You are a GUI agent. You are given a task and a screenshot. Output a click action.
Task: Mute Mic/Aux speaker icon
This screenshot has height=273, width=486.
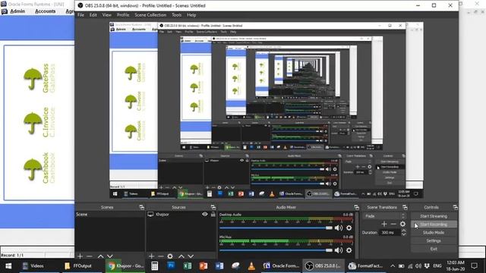pos(339,250)
